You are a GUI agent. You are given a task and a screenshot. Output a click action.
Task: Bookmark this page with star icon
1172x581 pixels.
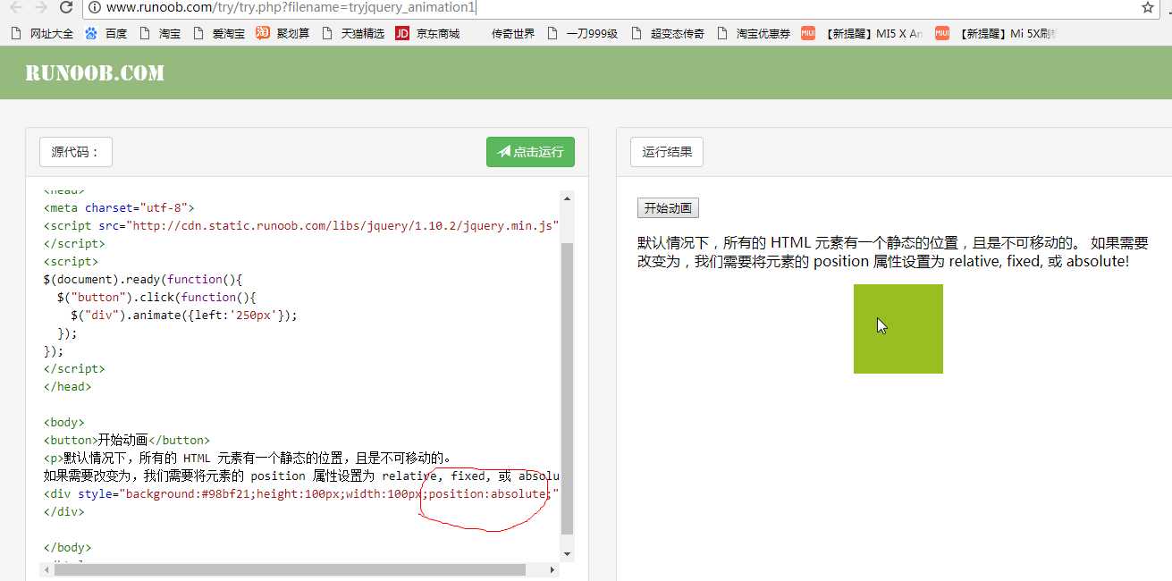click(x=1148, y=7)
